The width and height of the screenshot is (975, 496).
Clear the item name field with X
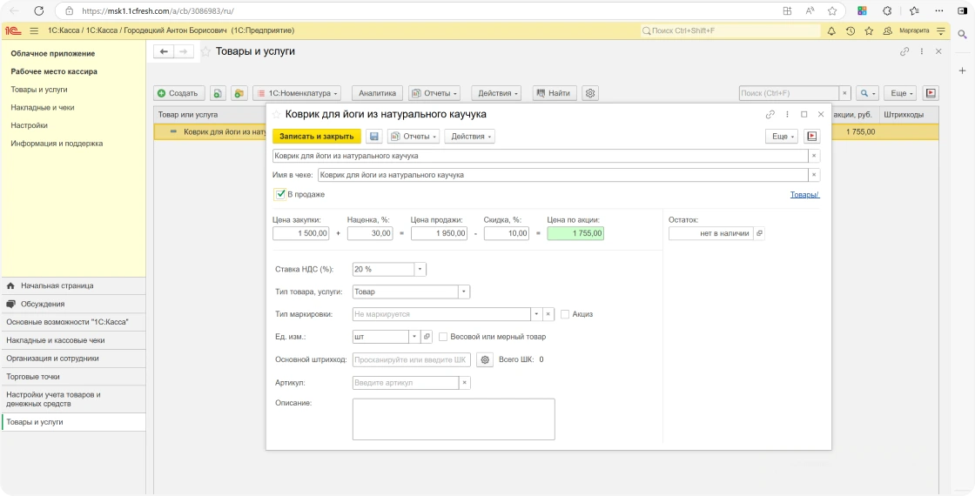coord(814,156)
